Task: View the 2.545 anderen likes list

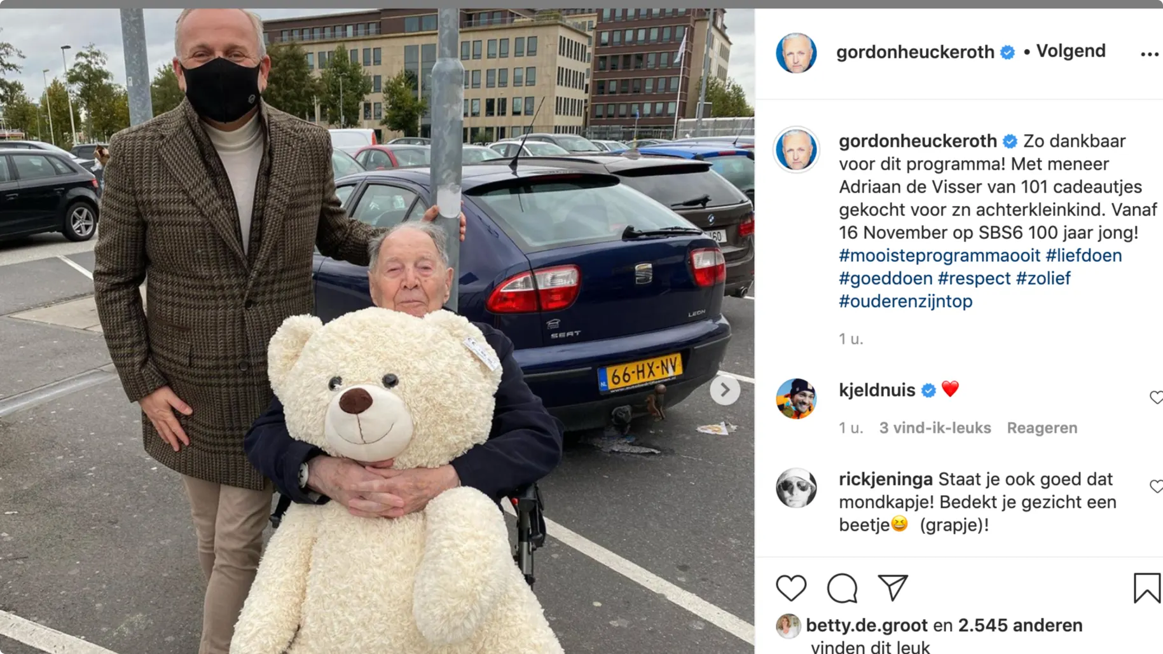Action: coord(1020,625)
